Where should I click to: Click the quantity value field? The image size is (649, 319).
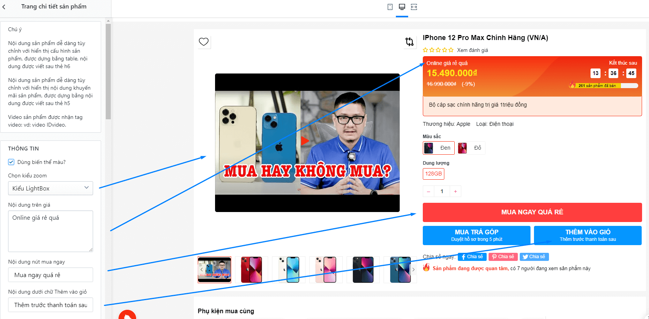[442, 191]
